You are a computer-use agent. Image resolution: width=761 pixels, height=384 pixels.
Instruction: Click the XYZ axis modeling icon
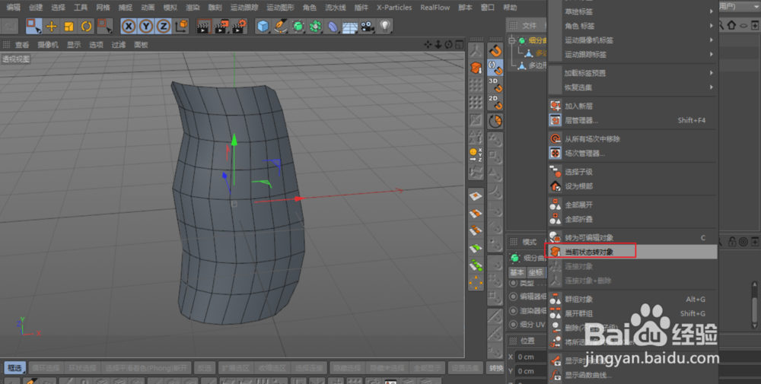tap(476, 154)
